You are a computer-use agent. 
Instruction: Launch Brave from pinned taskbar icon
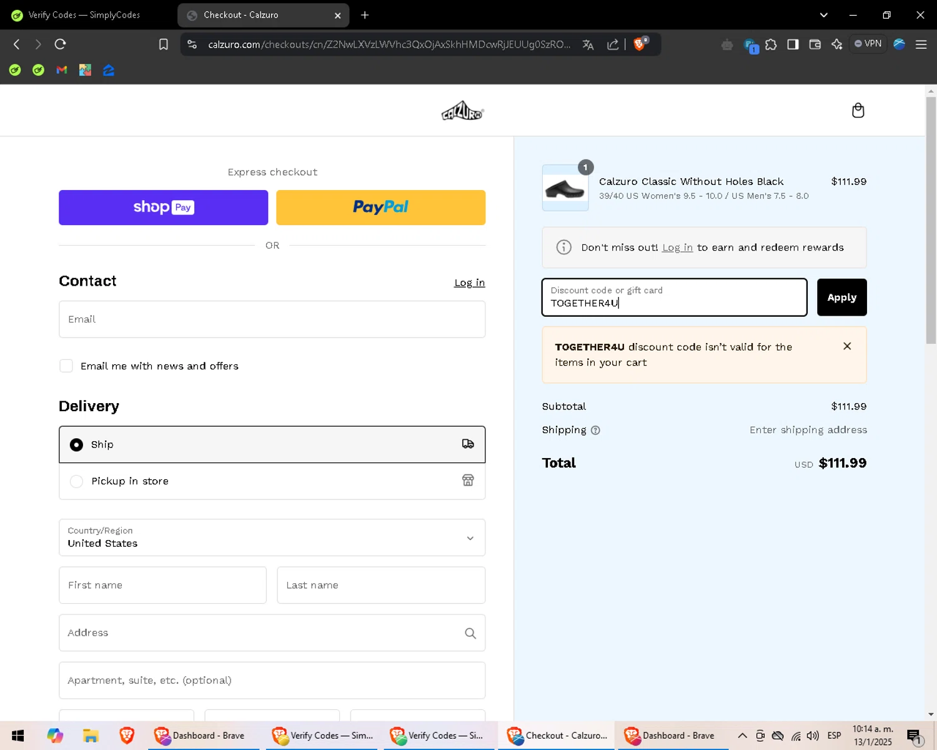pos(127,736)
